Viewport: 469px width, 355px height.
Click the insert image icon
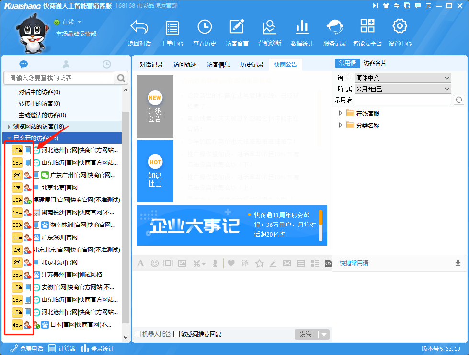point(182,263)
